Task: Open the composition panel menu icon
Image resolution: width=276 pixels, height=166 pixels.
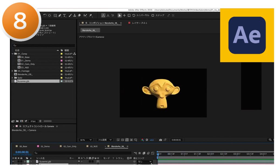Action: point(121,23)
